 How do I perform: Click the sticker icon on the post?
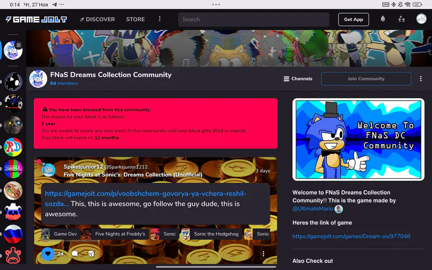(91, 254)
